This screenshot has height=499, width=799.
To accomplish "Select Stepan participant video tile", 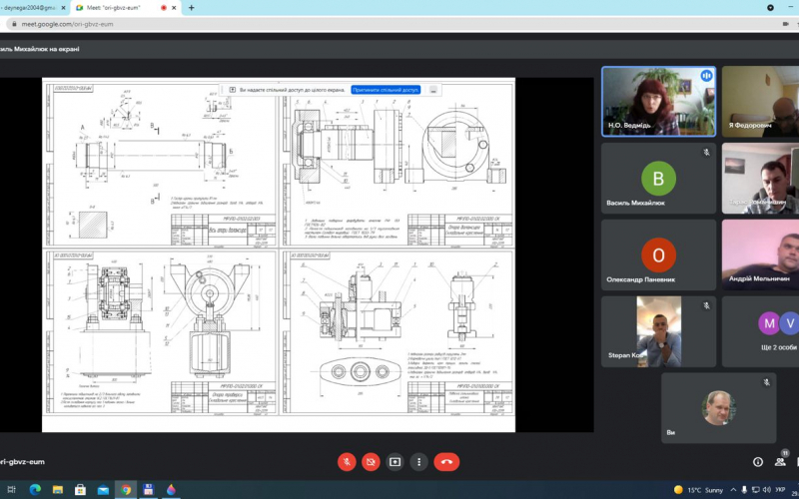I will 659,331.
